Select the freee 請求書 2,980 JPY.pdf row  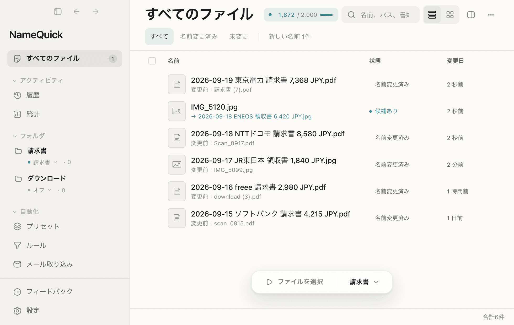322,191
